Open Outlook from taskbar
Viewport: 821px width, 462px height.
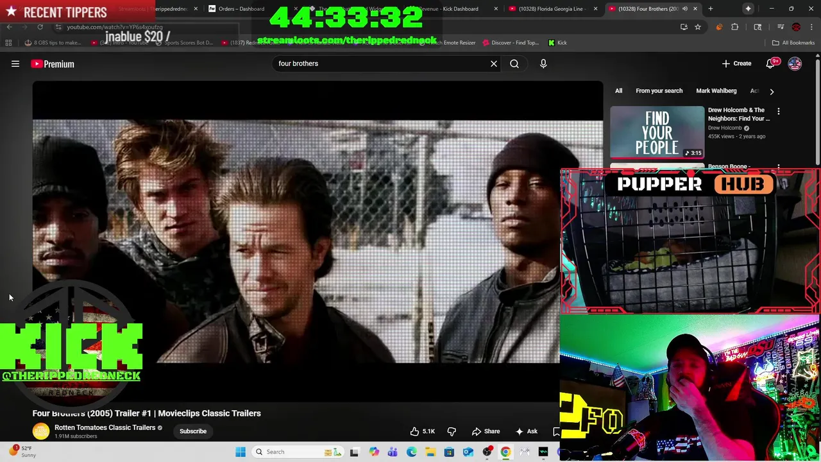coord(468,452)
